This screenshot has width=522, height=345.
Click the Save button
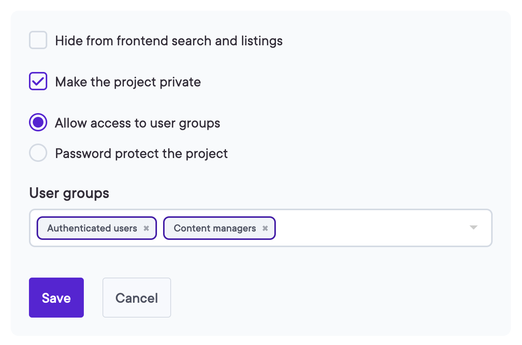[56, 298]
